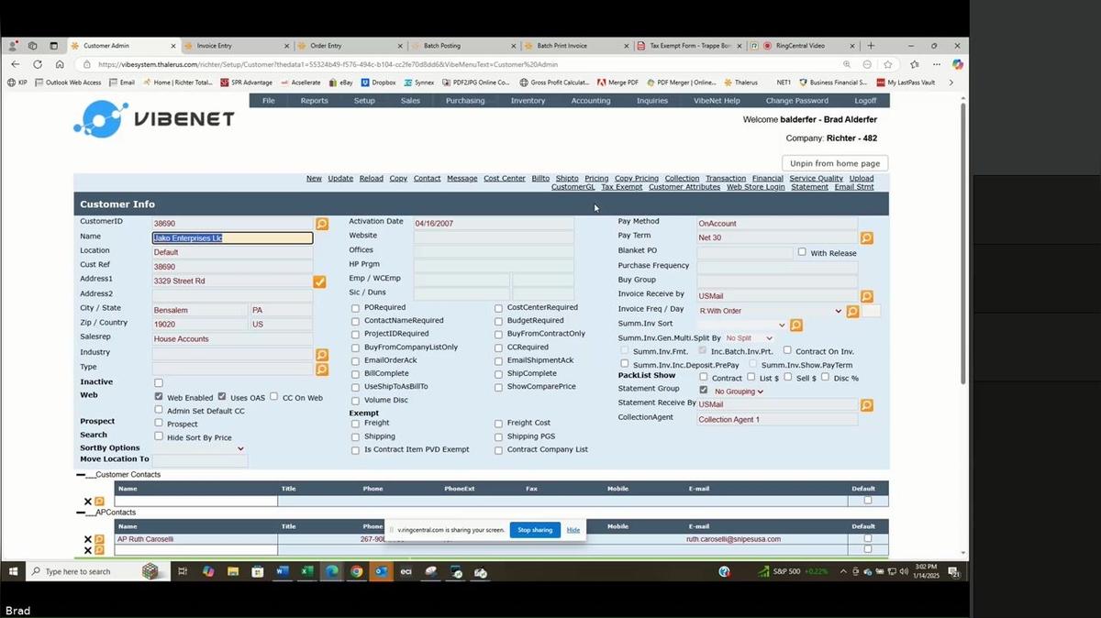
Task: Click the CustomerID lookup magnifier icon
Action: (x=322, y=224)
